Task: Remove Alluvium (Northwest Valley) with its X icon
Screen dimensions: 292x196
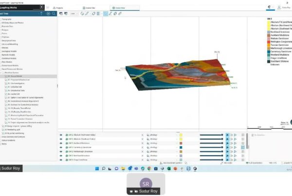Action: click(143, 135)
